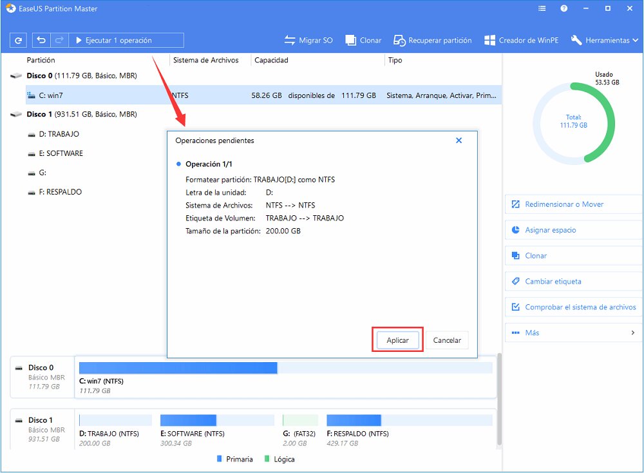Click the disk usage donut chart
The image size is (644, 473).
click(573, 123)
